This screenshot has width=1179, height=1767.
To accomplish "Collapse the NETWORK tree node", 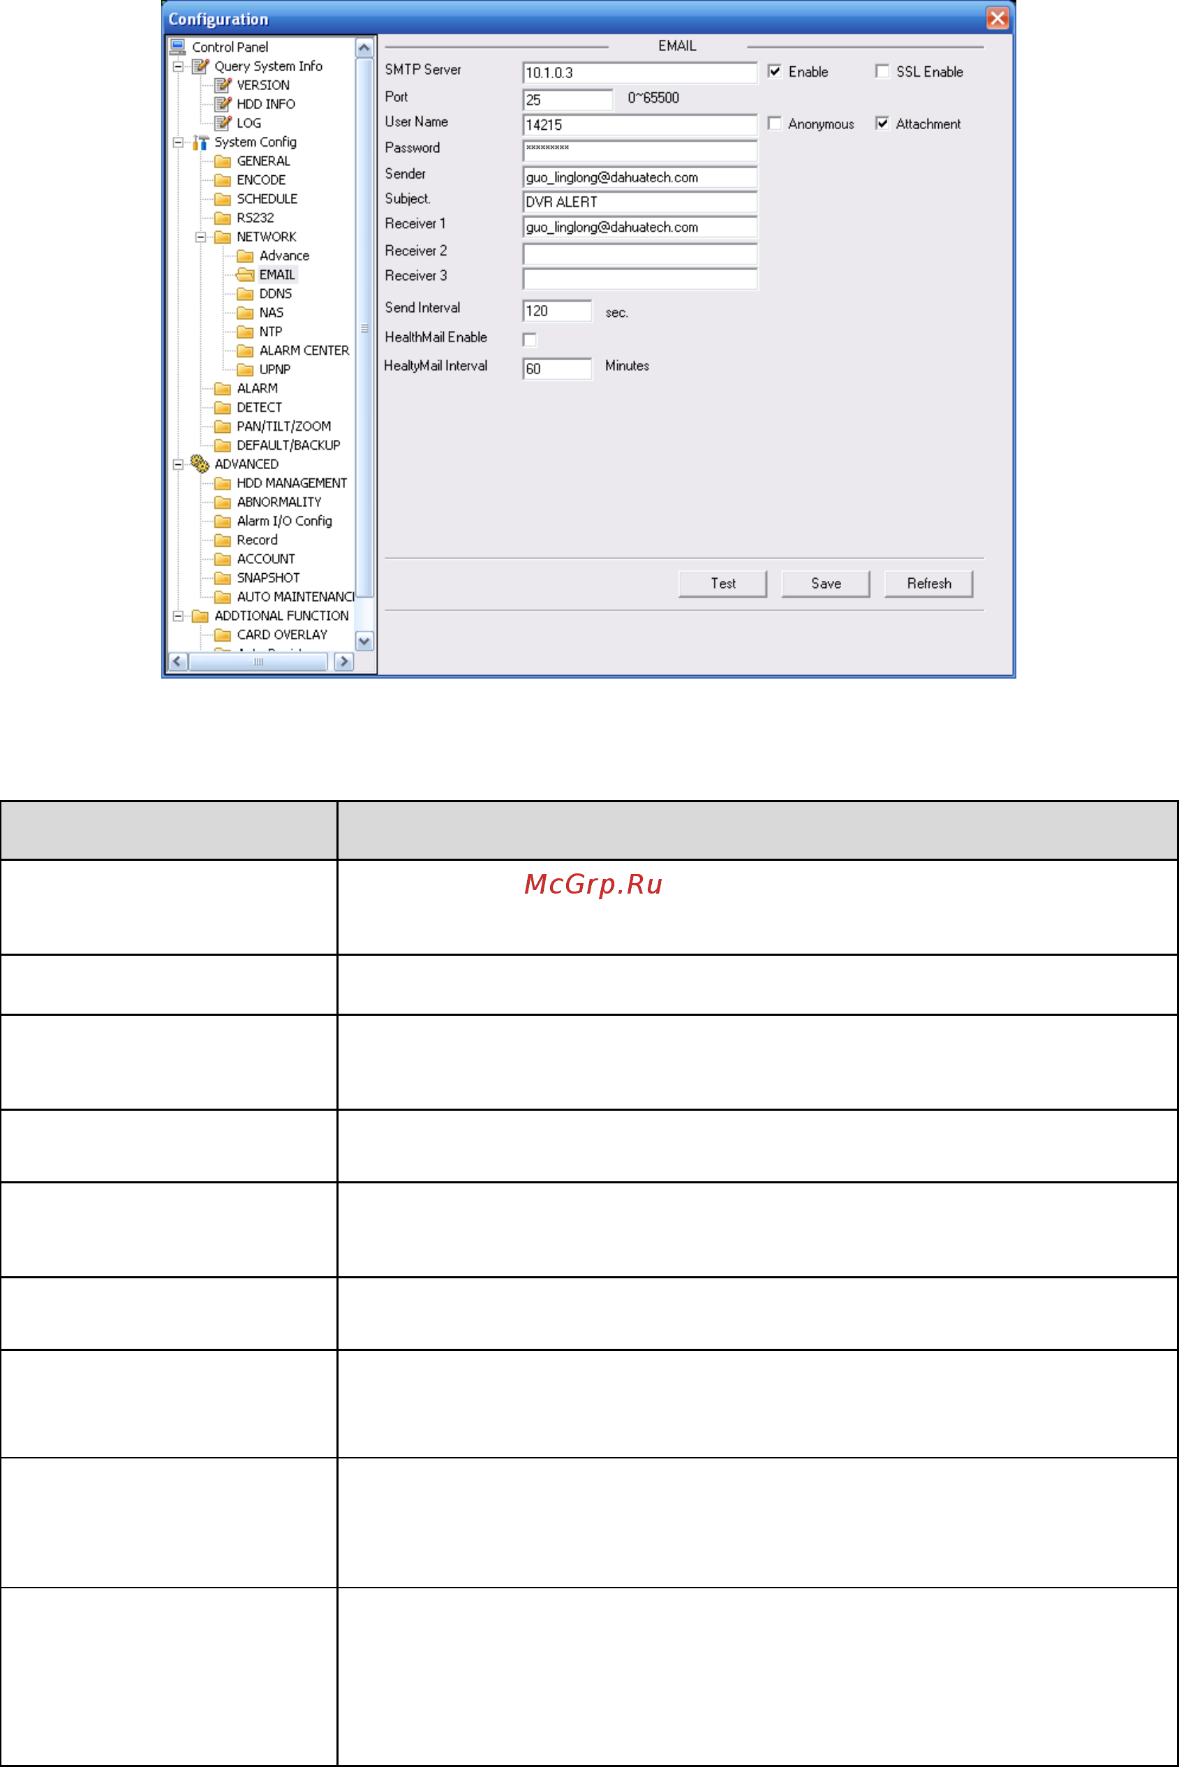I will (x=200, y=237).
